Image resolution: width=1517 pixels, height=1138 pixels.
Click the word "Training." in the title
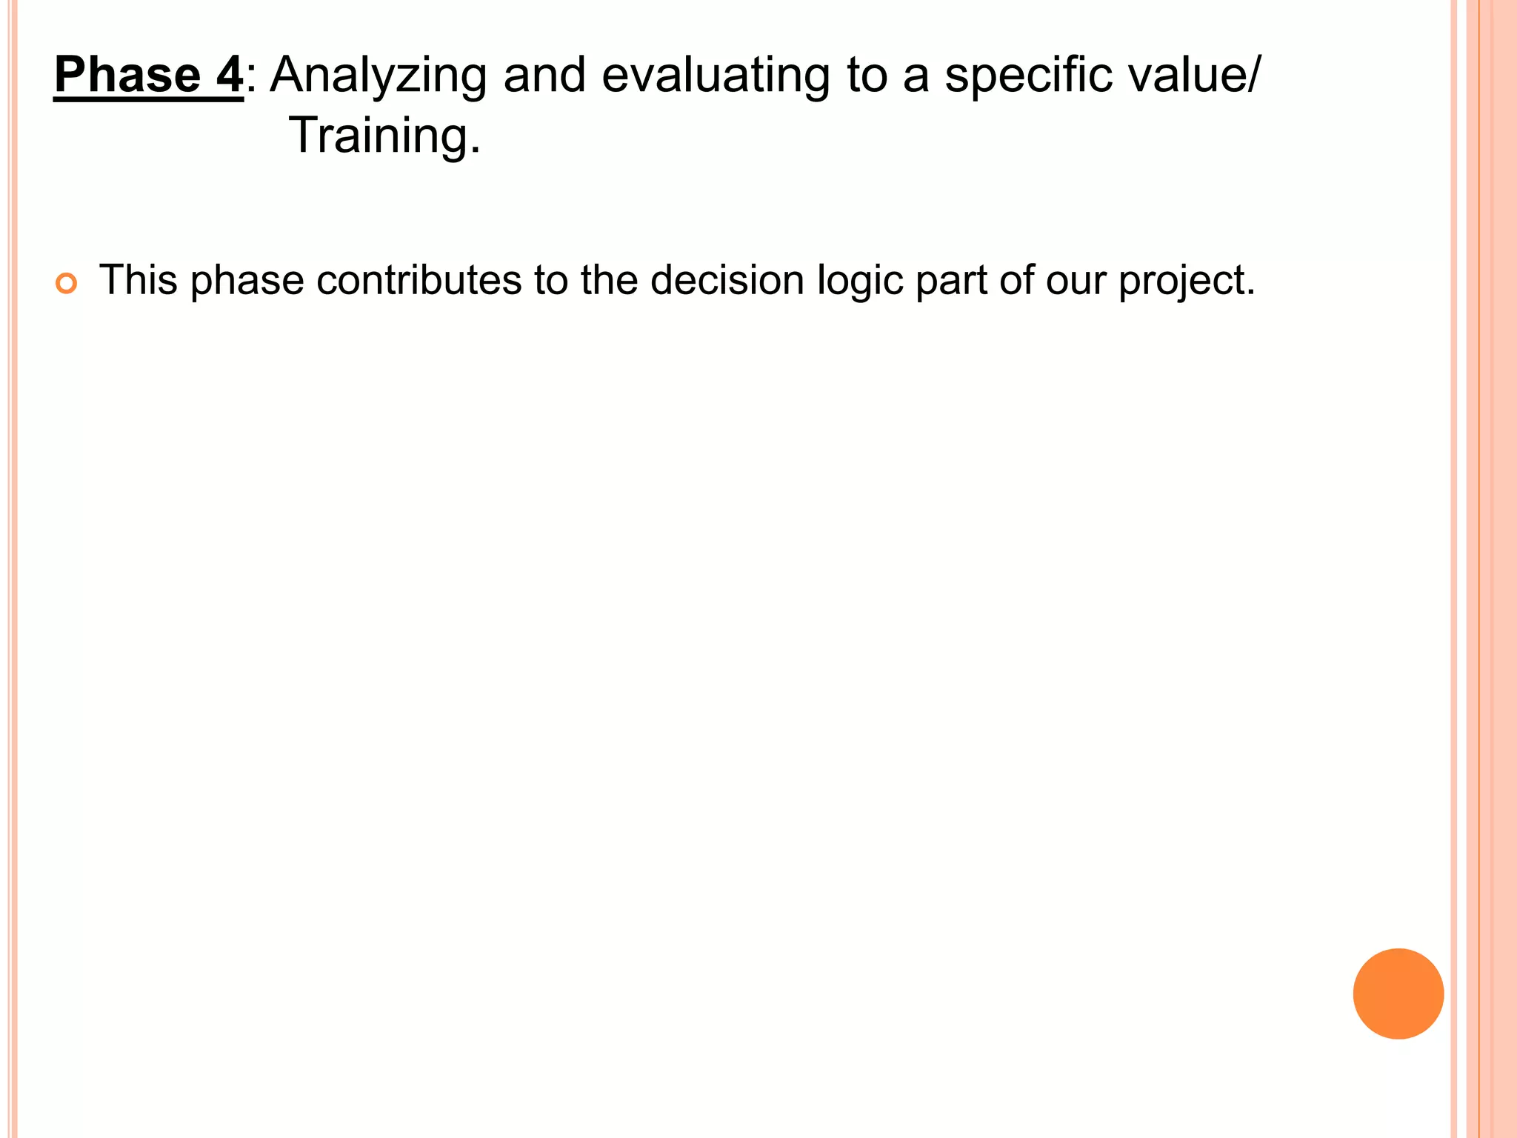384,136
